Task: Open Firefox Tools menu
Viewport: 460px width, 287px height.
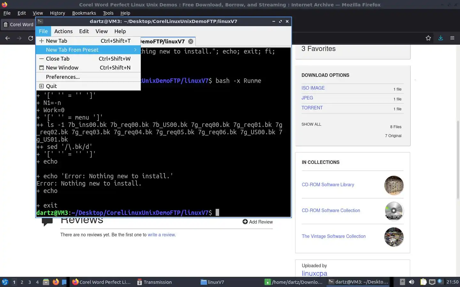Action: tap(108, 13)
